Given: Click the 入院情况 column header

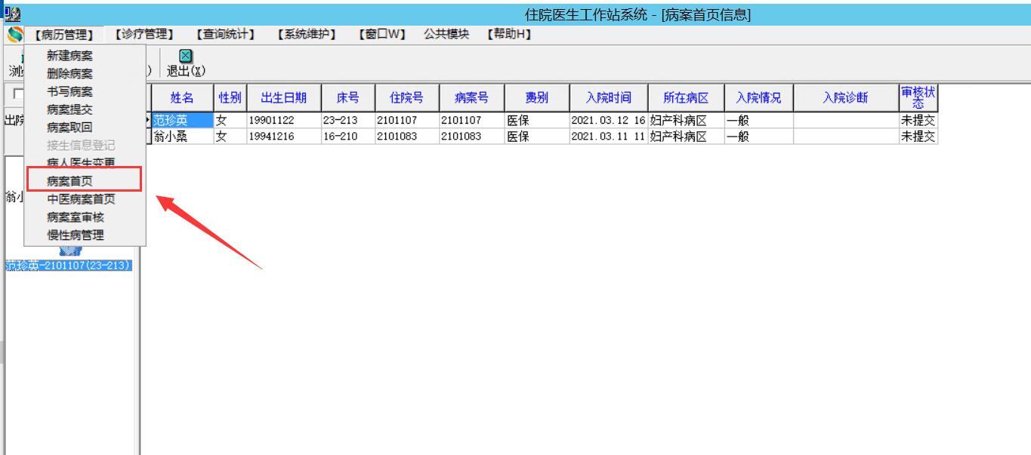Looking at the screenshot, I should pos(758,98).
